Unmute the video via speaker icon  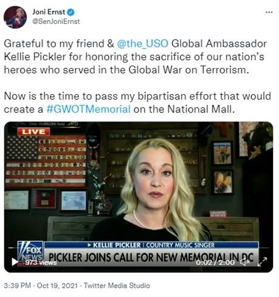pos(245,262)
